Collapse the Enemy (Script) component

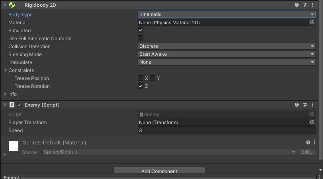(5, 105)
